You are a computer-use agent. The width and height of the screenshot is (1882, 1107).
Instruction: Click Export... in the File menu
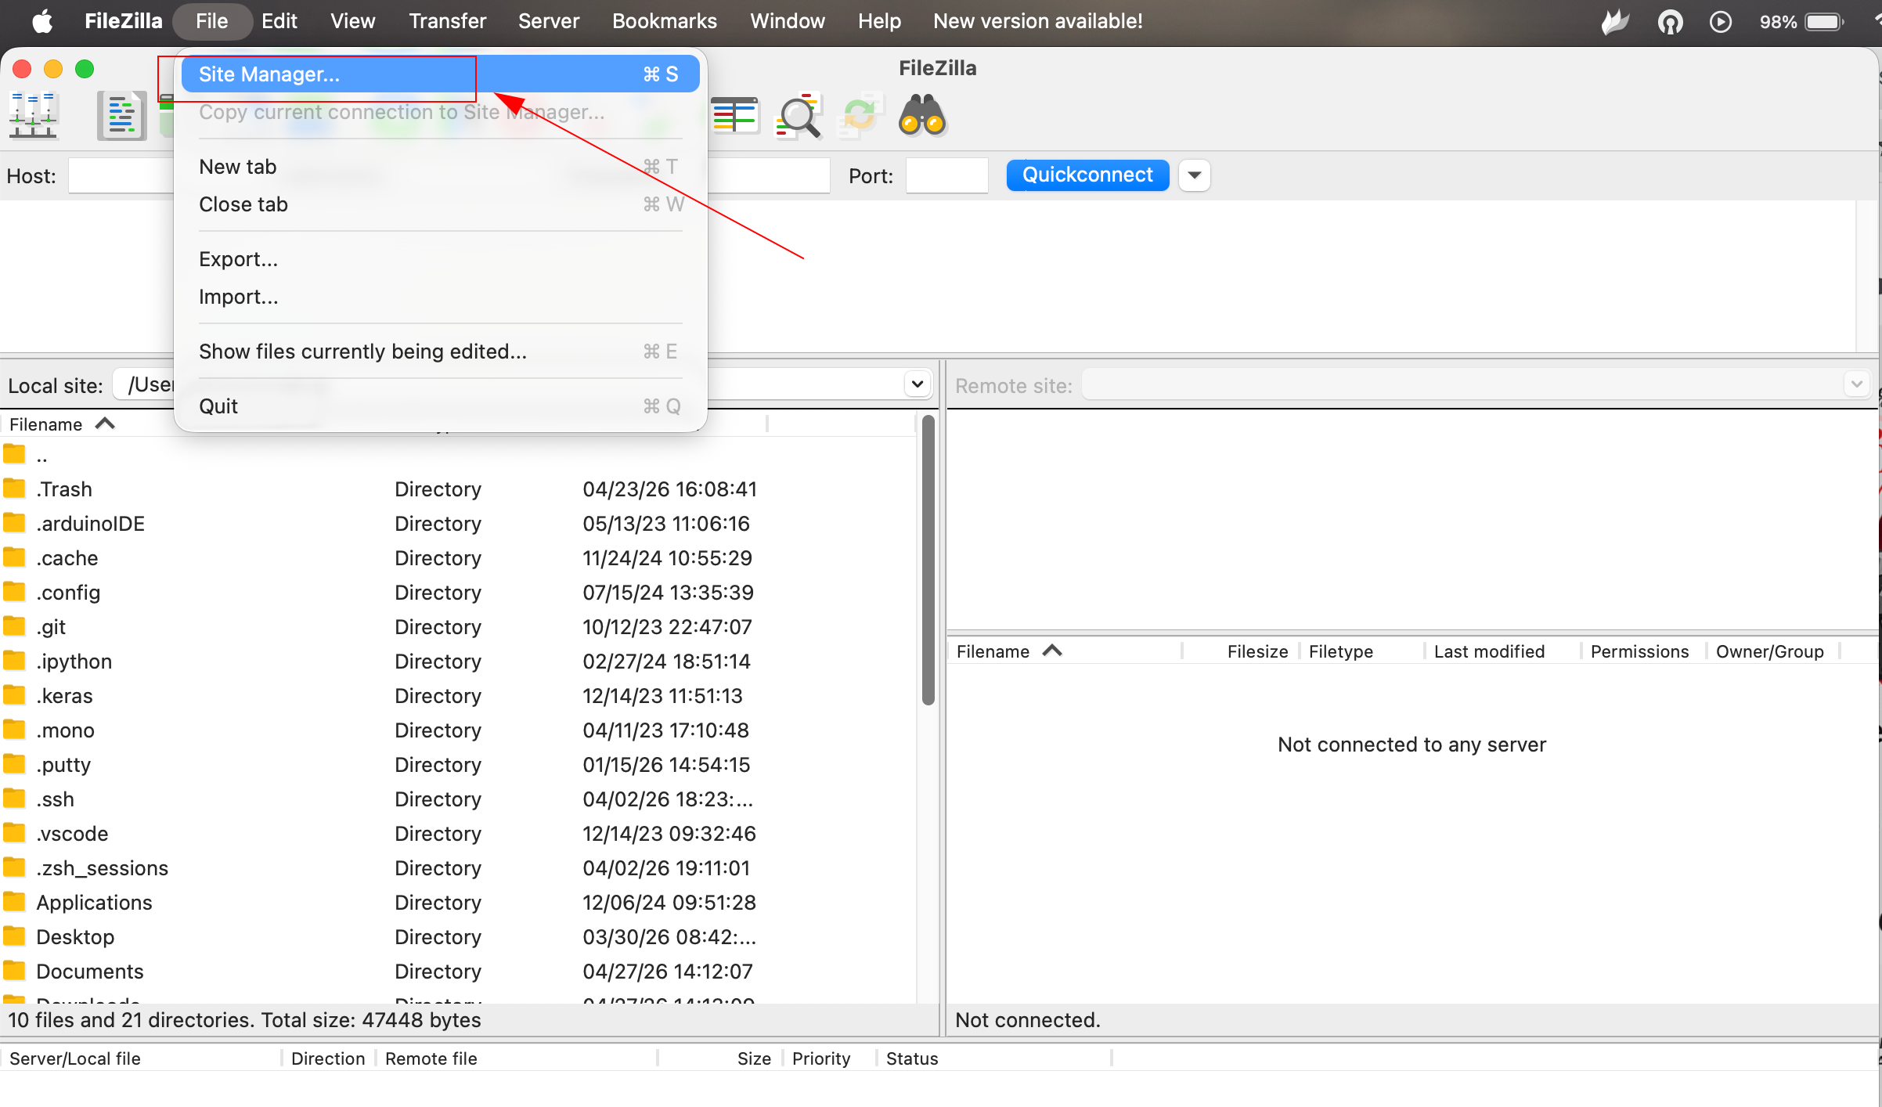[238, 259]
